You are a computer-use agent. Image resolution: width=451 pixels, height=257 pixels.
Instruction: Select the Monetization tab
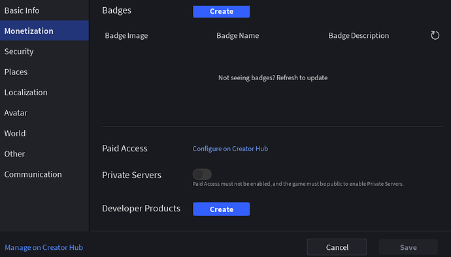tap(44, 31)
